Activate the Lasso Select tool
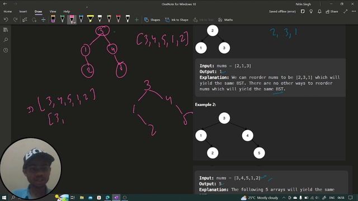This screenshot has height=201, width=358. (34, 20)
